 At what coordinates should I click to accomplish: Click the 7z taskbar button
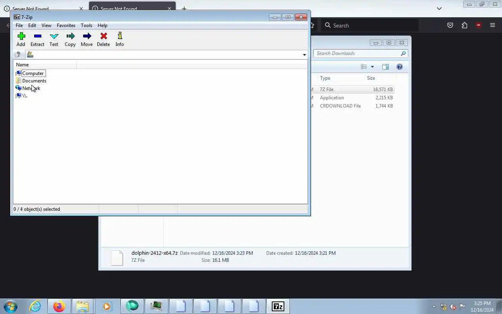(278, 306)
